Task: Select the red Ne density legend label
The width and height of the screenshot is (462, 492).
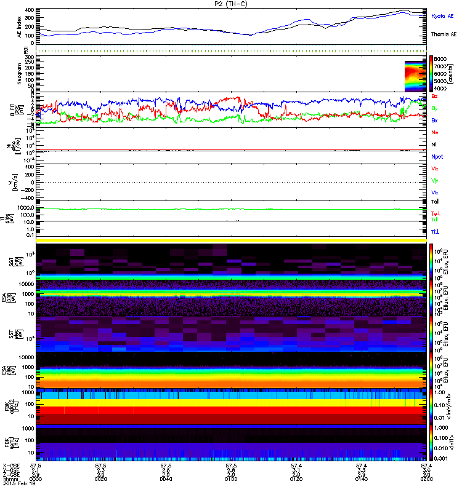Action: [x=435, y=132]
